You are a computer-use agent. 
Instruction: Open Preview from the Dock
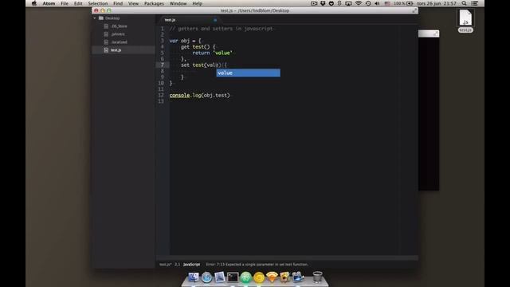tap(220, 277)
